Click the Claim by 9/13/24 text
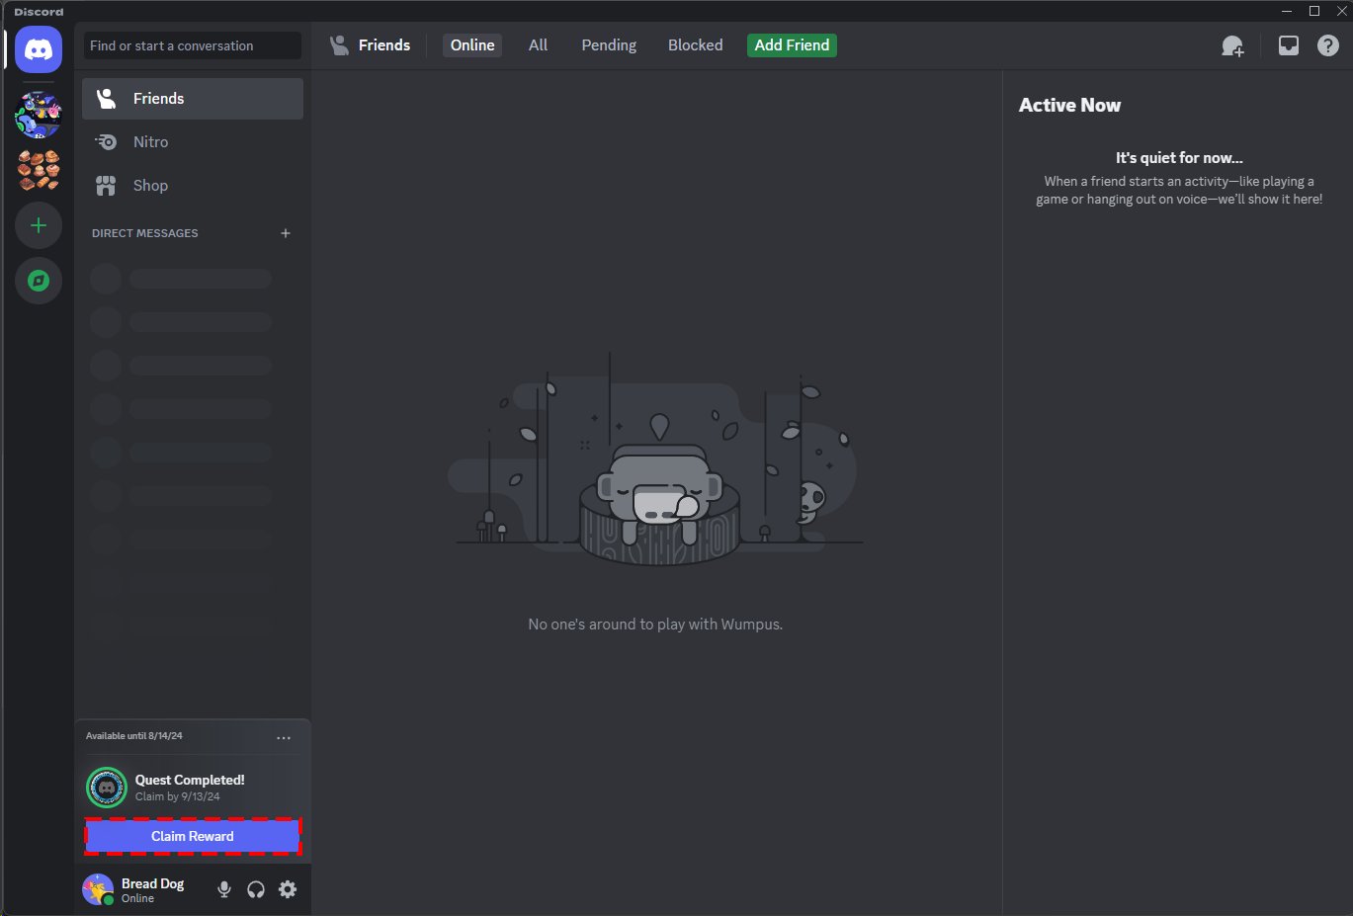The height and width of the screenshot is (916, 1353). click(x=178, y=796)
